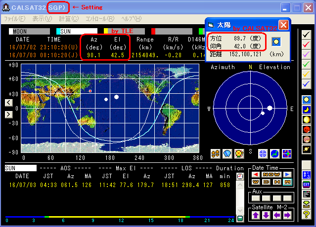Open the ファイル(F) menu

[x=15, y=19]
